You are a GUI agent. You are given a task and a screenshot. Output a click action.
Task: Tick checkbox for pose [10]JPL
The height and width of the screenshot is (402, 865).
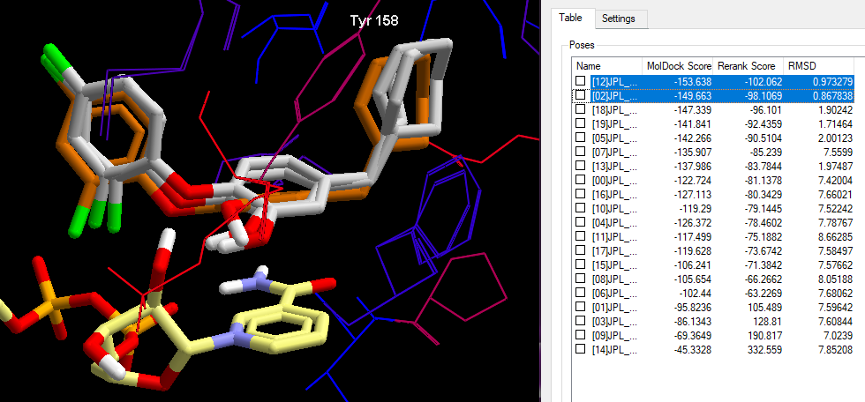click(581, 207)
